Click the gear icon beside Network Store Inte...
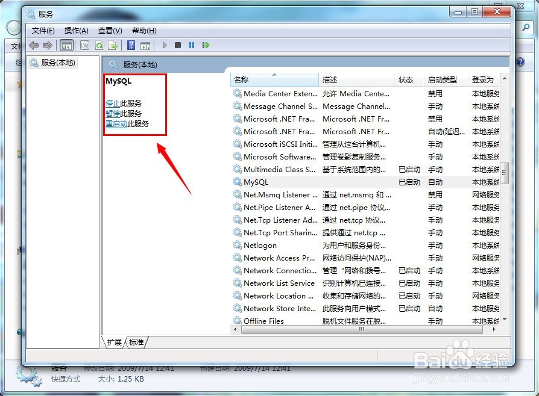Image resolution: width=539 pixels, height=396 pixels. pos(238,308)
